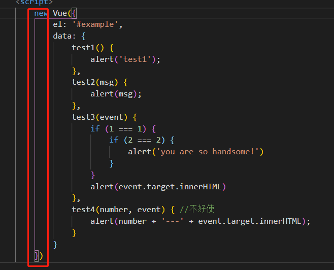334x270 pixels.
Task: Click the opening script tag
Action: click(34, 3)
